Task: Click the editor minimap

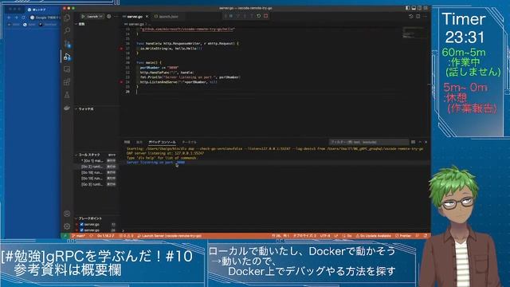Action: (414, 33)
